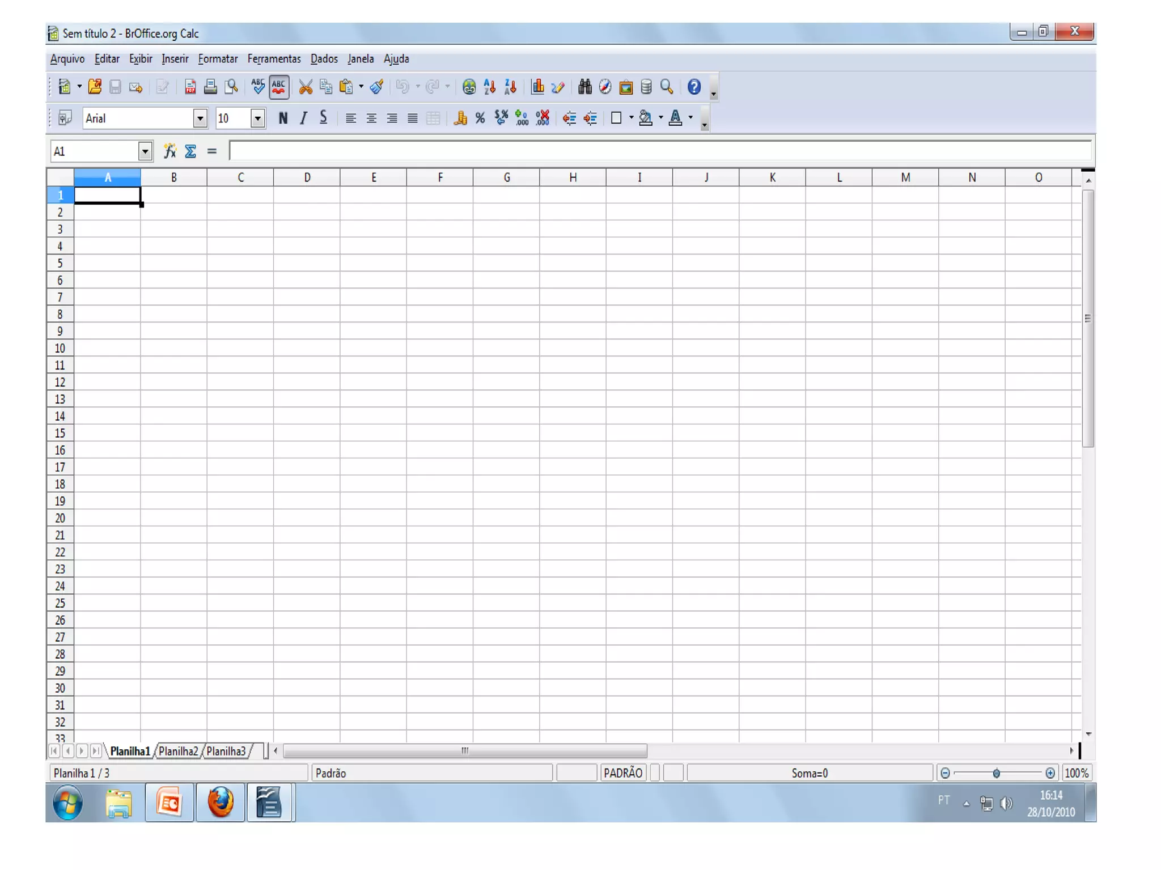
Task: Expand the Name Box cell reference dropdown
Action: [145, 151]
